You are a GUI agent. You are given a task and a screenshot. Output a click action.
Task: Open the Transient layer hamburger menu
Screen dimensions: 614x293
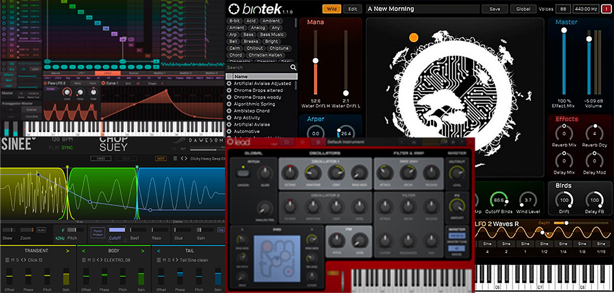[7, 260]
